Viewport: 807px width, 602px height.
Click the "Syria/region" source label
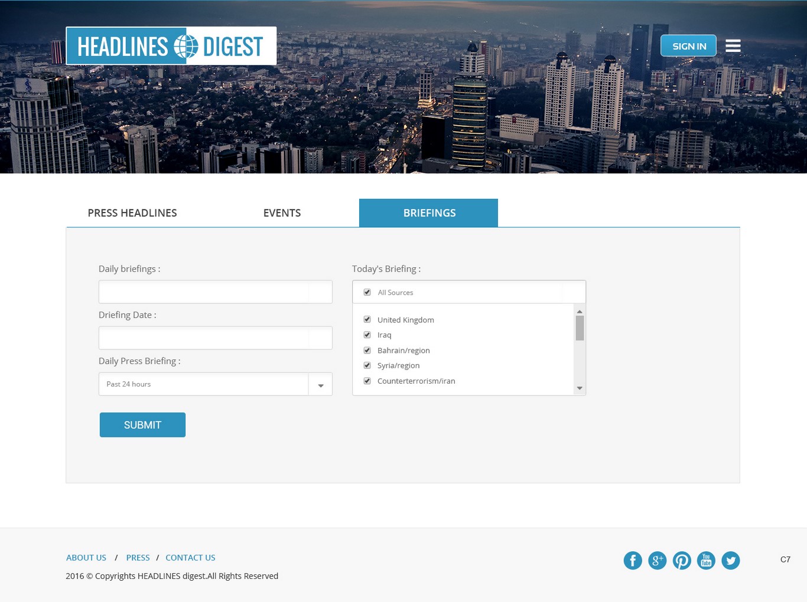point(399,366)
